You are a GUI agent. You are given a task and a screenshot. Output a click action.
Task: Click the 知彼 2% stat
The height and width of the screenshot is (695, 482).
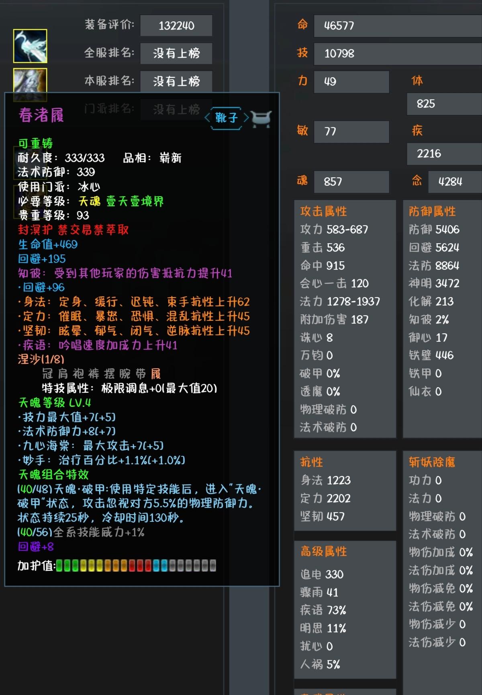[x=429, y=320]
